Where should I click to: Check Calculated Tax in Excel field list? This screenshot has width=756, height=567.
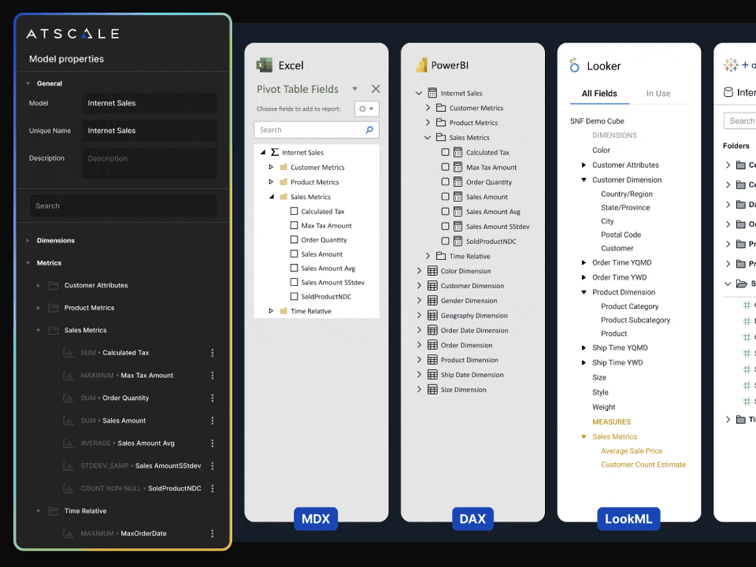294,211
